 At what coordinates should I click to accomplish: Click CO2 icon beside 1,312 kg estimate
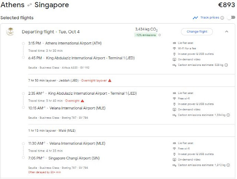(174, 165)
